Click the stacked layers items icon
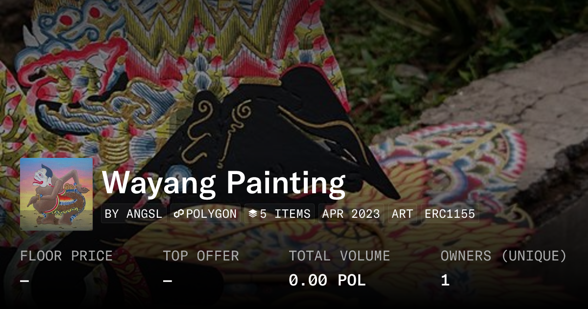This screenshot has width=588, height=309. (253, 214)
